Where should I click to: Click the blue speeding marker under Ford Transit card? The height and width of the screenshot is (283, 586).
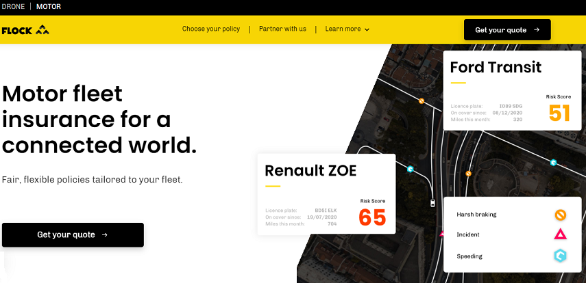553,163
